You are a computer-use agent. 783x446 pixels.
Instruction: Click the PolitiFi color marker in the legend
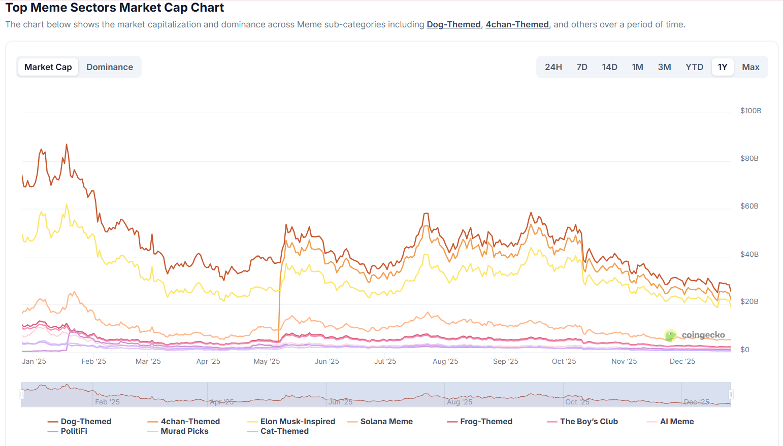[52, 431]
